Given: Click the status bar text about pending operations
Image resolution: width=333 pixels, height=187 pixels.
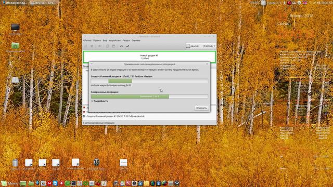Looking at the screenshot, I should pos(99,123).
